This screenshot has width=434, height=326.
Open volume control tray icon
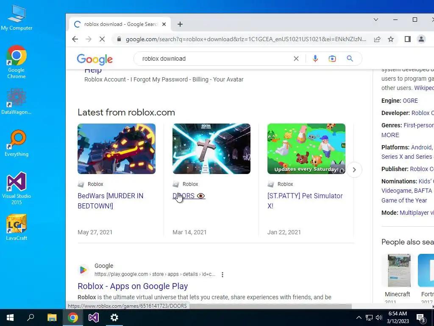click(379, 318)
